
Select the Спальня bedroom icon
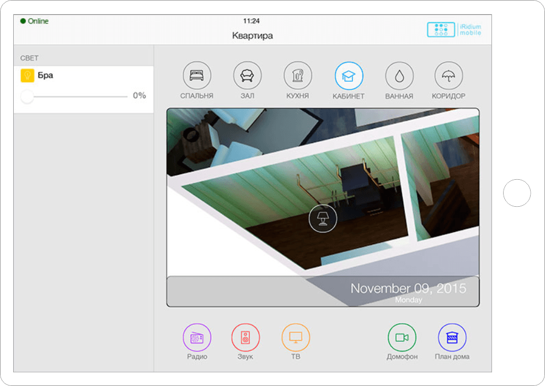click(196, 76)
